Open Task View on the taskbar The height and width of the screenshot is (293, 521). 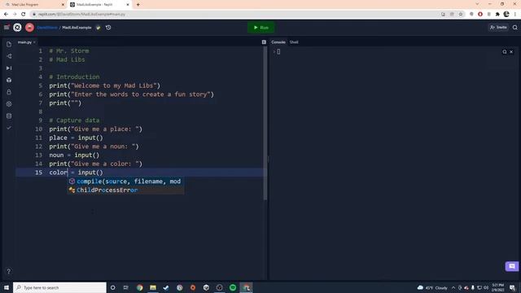(126, 287)
